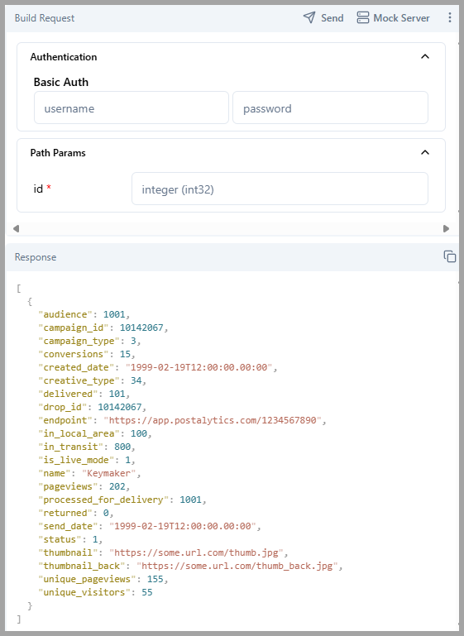
Task: Select the "pageviews" key
Action: click(68, 487)
